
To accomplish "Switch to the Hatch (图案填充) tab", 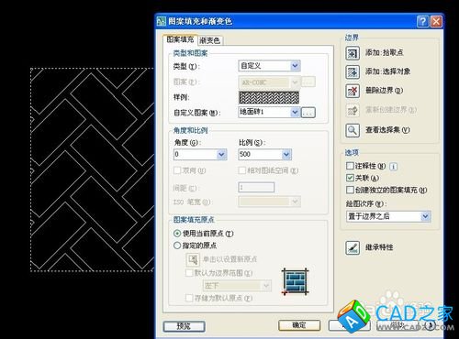I will [x=180, y=39].
